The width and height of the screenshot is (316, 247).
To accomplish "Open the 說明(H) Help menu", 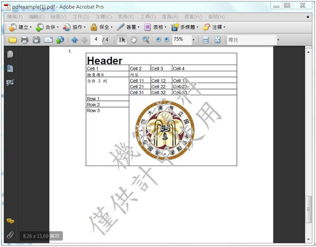I will pos(216,17).
